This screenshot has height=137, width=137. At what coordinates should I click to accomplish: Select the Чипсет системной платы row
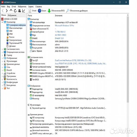click(67, 67)
